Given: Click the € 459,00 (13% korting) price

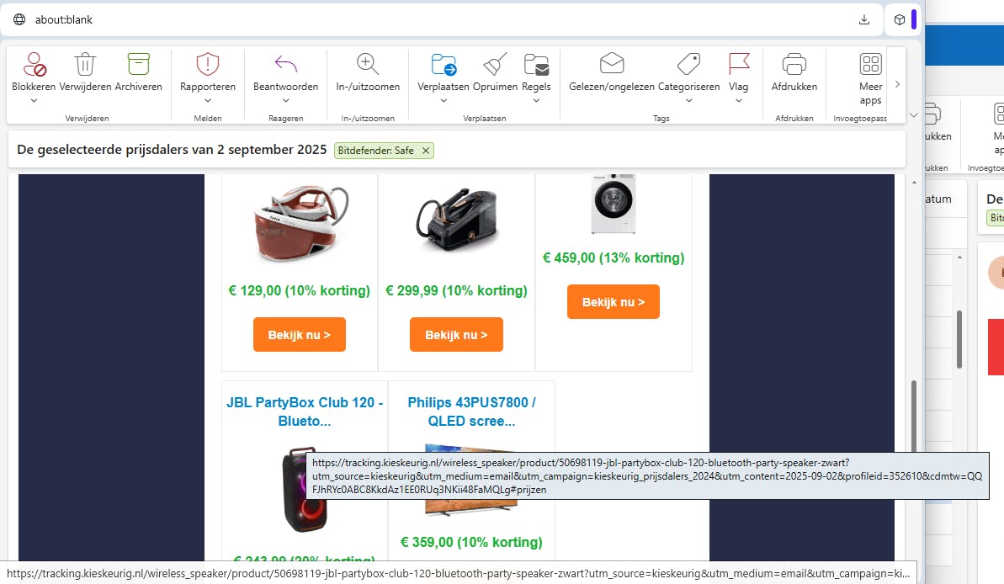Looking at the screenshot, I should click(614, 257).
